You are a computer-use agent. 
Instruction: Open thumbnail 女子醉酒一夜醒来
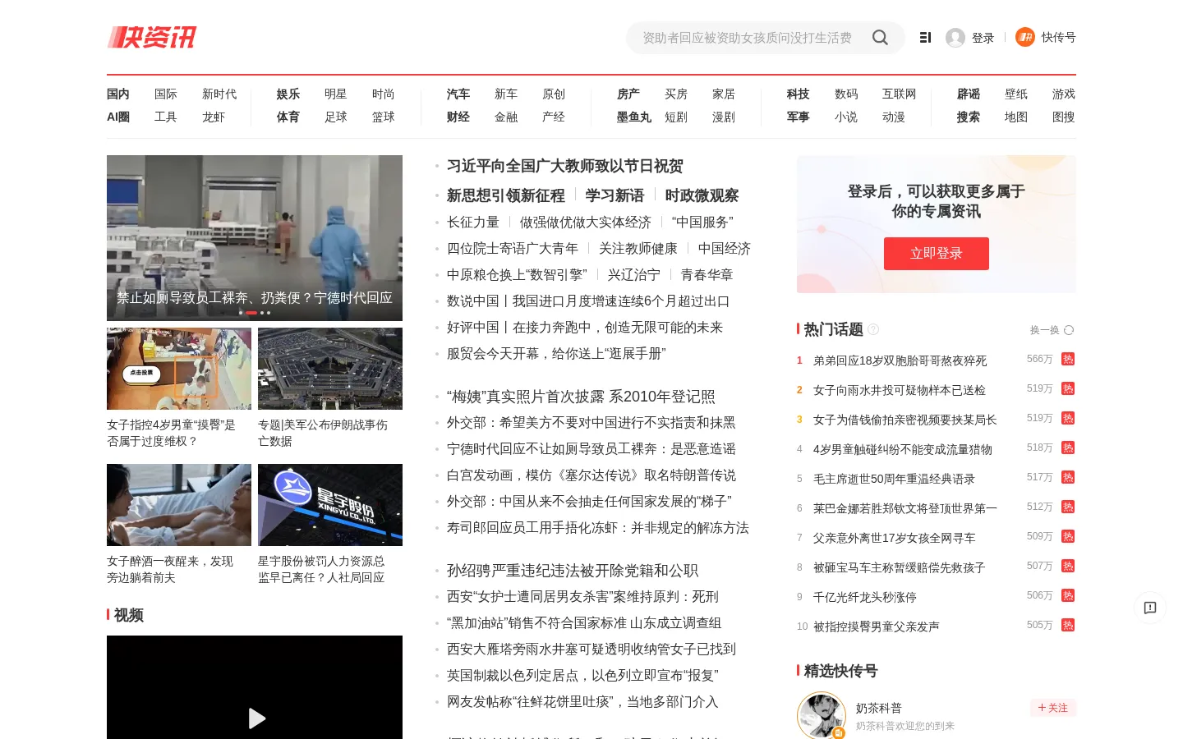(x=179, y=505)
